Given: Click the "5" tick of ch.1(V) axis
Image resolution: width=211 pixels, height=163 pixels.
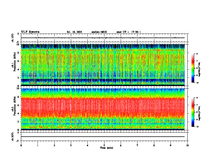Looking at the screenshot, I should 18,34.
